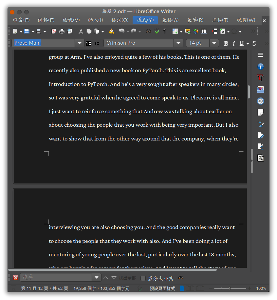
Task: Toggle Italic formatting
Action: (x=234, y=43)
